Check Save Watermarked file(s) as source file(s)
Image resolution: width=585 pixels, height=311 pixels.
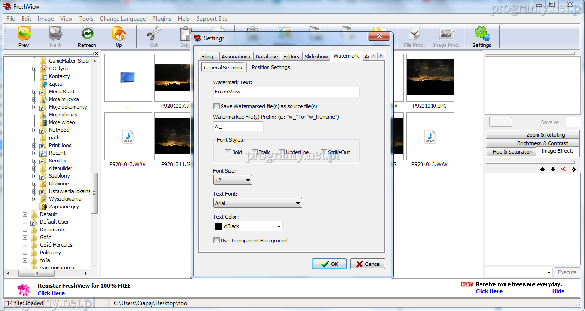217,106
